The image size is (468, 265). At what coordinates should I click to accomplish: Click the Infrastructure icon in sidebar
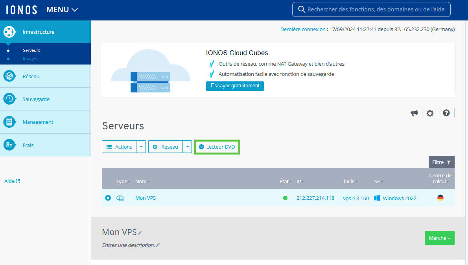point(9,32)
